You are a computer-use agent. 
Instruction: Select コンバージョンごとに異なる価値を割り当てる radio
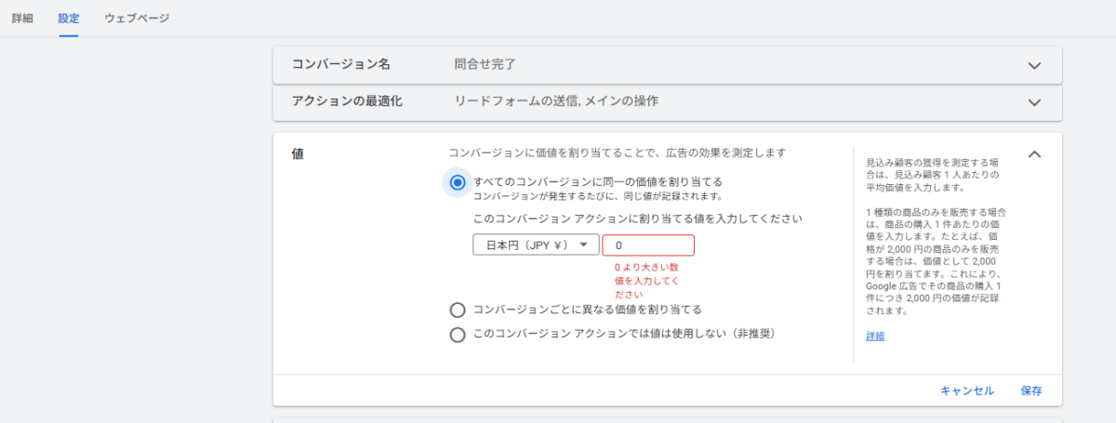coord(457,310)
